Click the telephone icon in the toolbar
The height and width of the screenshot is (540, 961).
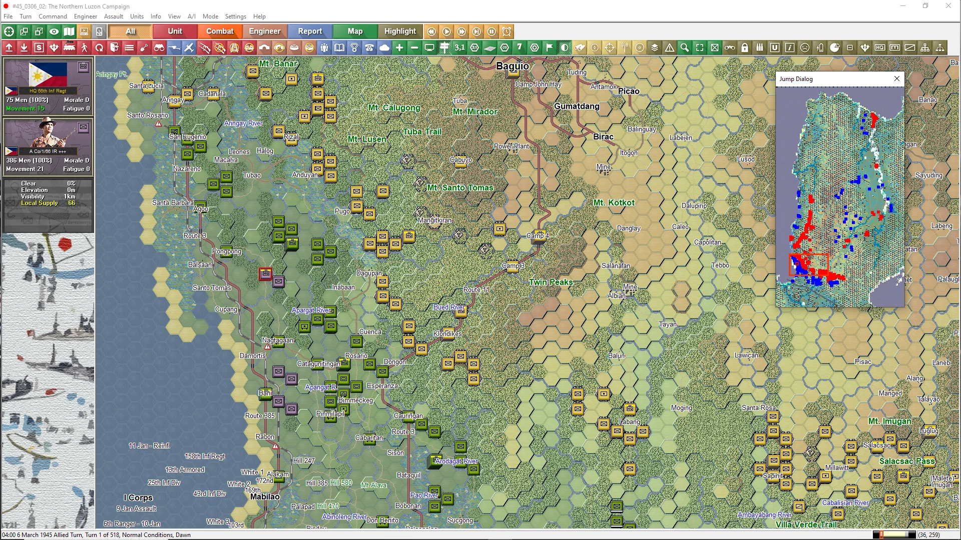point(369,48)
